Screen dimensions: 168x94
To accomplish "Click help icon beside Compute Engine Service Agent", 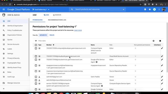I will (x=102, y=86).
